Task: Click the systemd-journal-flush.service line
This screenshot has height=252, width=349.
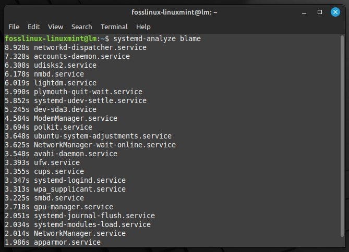Action: point(80,216)
